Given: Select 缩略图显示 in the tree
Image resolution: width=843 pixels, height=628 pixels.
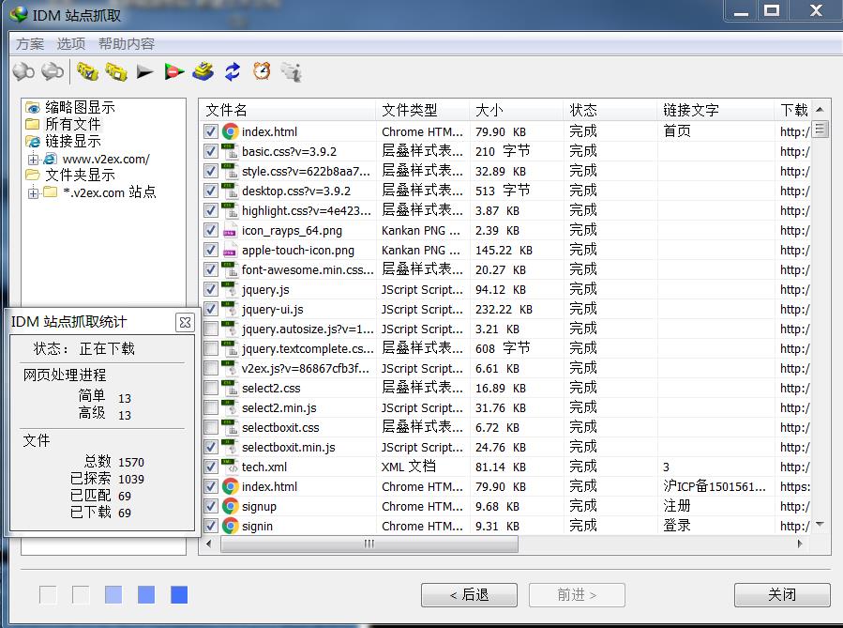Looking at the screenshot, I should click(80, 107).
